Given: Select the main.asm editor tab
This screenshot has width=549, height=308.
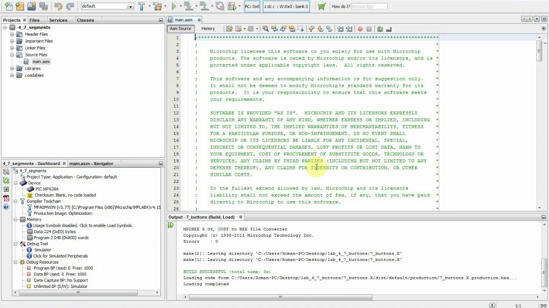Looking at the screenshot, I should (x=183, y=20).
